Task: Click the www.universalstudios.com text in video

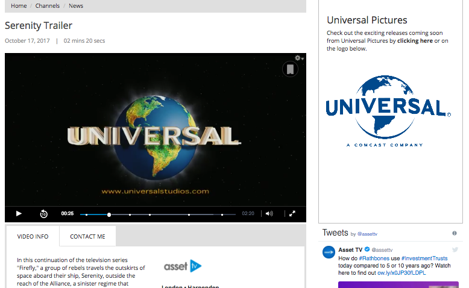Action: click(x=156, y=192)
